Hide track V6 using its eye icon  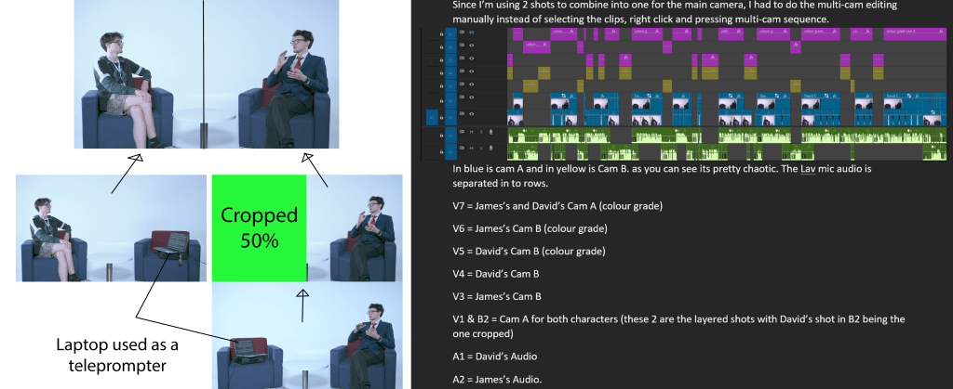[472, 45]
